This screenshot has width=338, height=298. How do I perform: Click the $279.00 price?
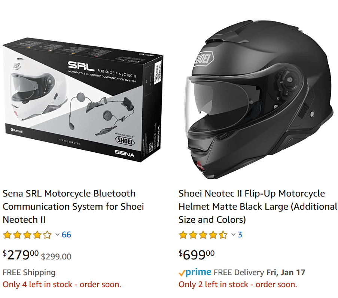[21, 255]
